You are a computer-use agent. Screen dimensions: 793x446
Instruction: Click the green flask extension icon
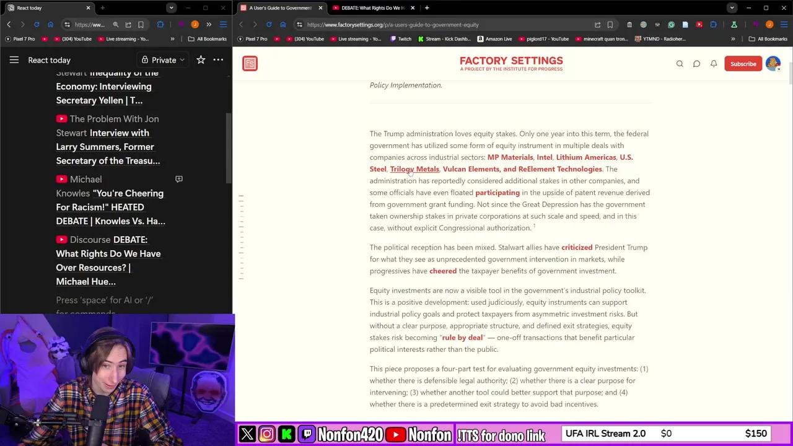pyautogui.click(x=734, y=25)
